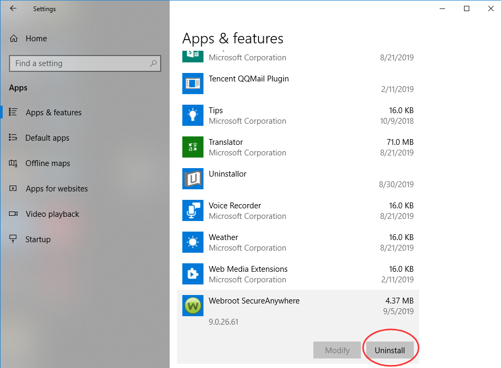The width and height of the screenshot is (501, 368).
Task: Open Apps for websites page
Action: (x=57, y=189)
